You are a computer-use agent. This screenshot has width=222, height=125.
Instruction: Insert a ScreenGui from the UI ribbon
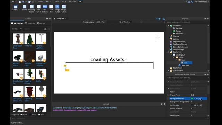15,8
